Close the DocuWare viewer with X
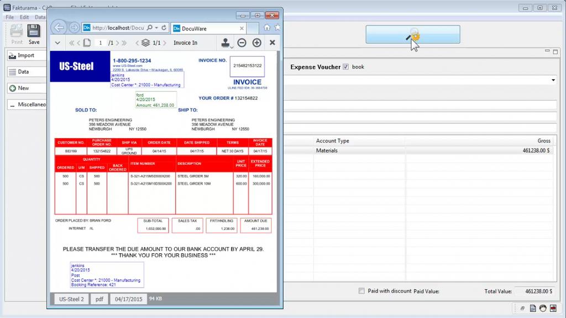The height and width of the screenshot is (318, 566). (272, 43)
